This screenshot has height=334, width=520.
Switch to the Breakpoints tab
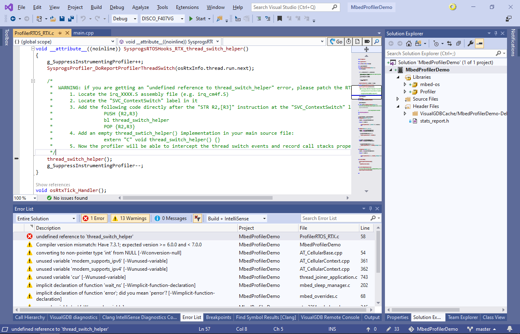pos(219,317)
